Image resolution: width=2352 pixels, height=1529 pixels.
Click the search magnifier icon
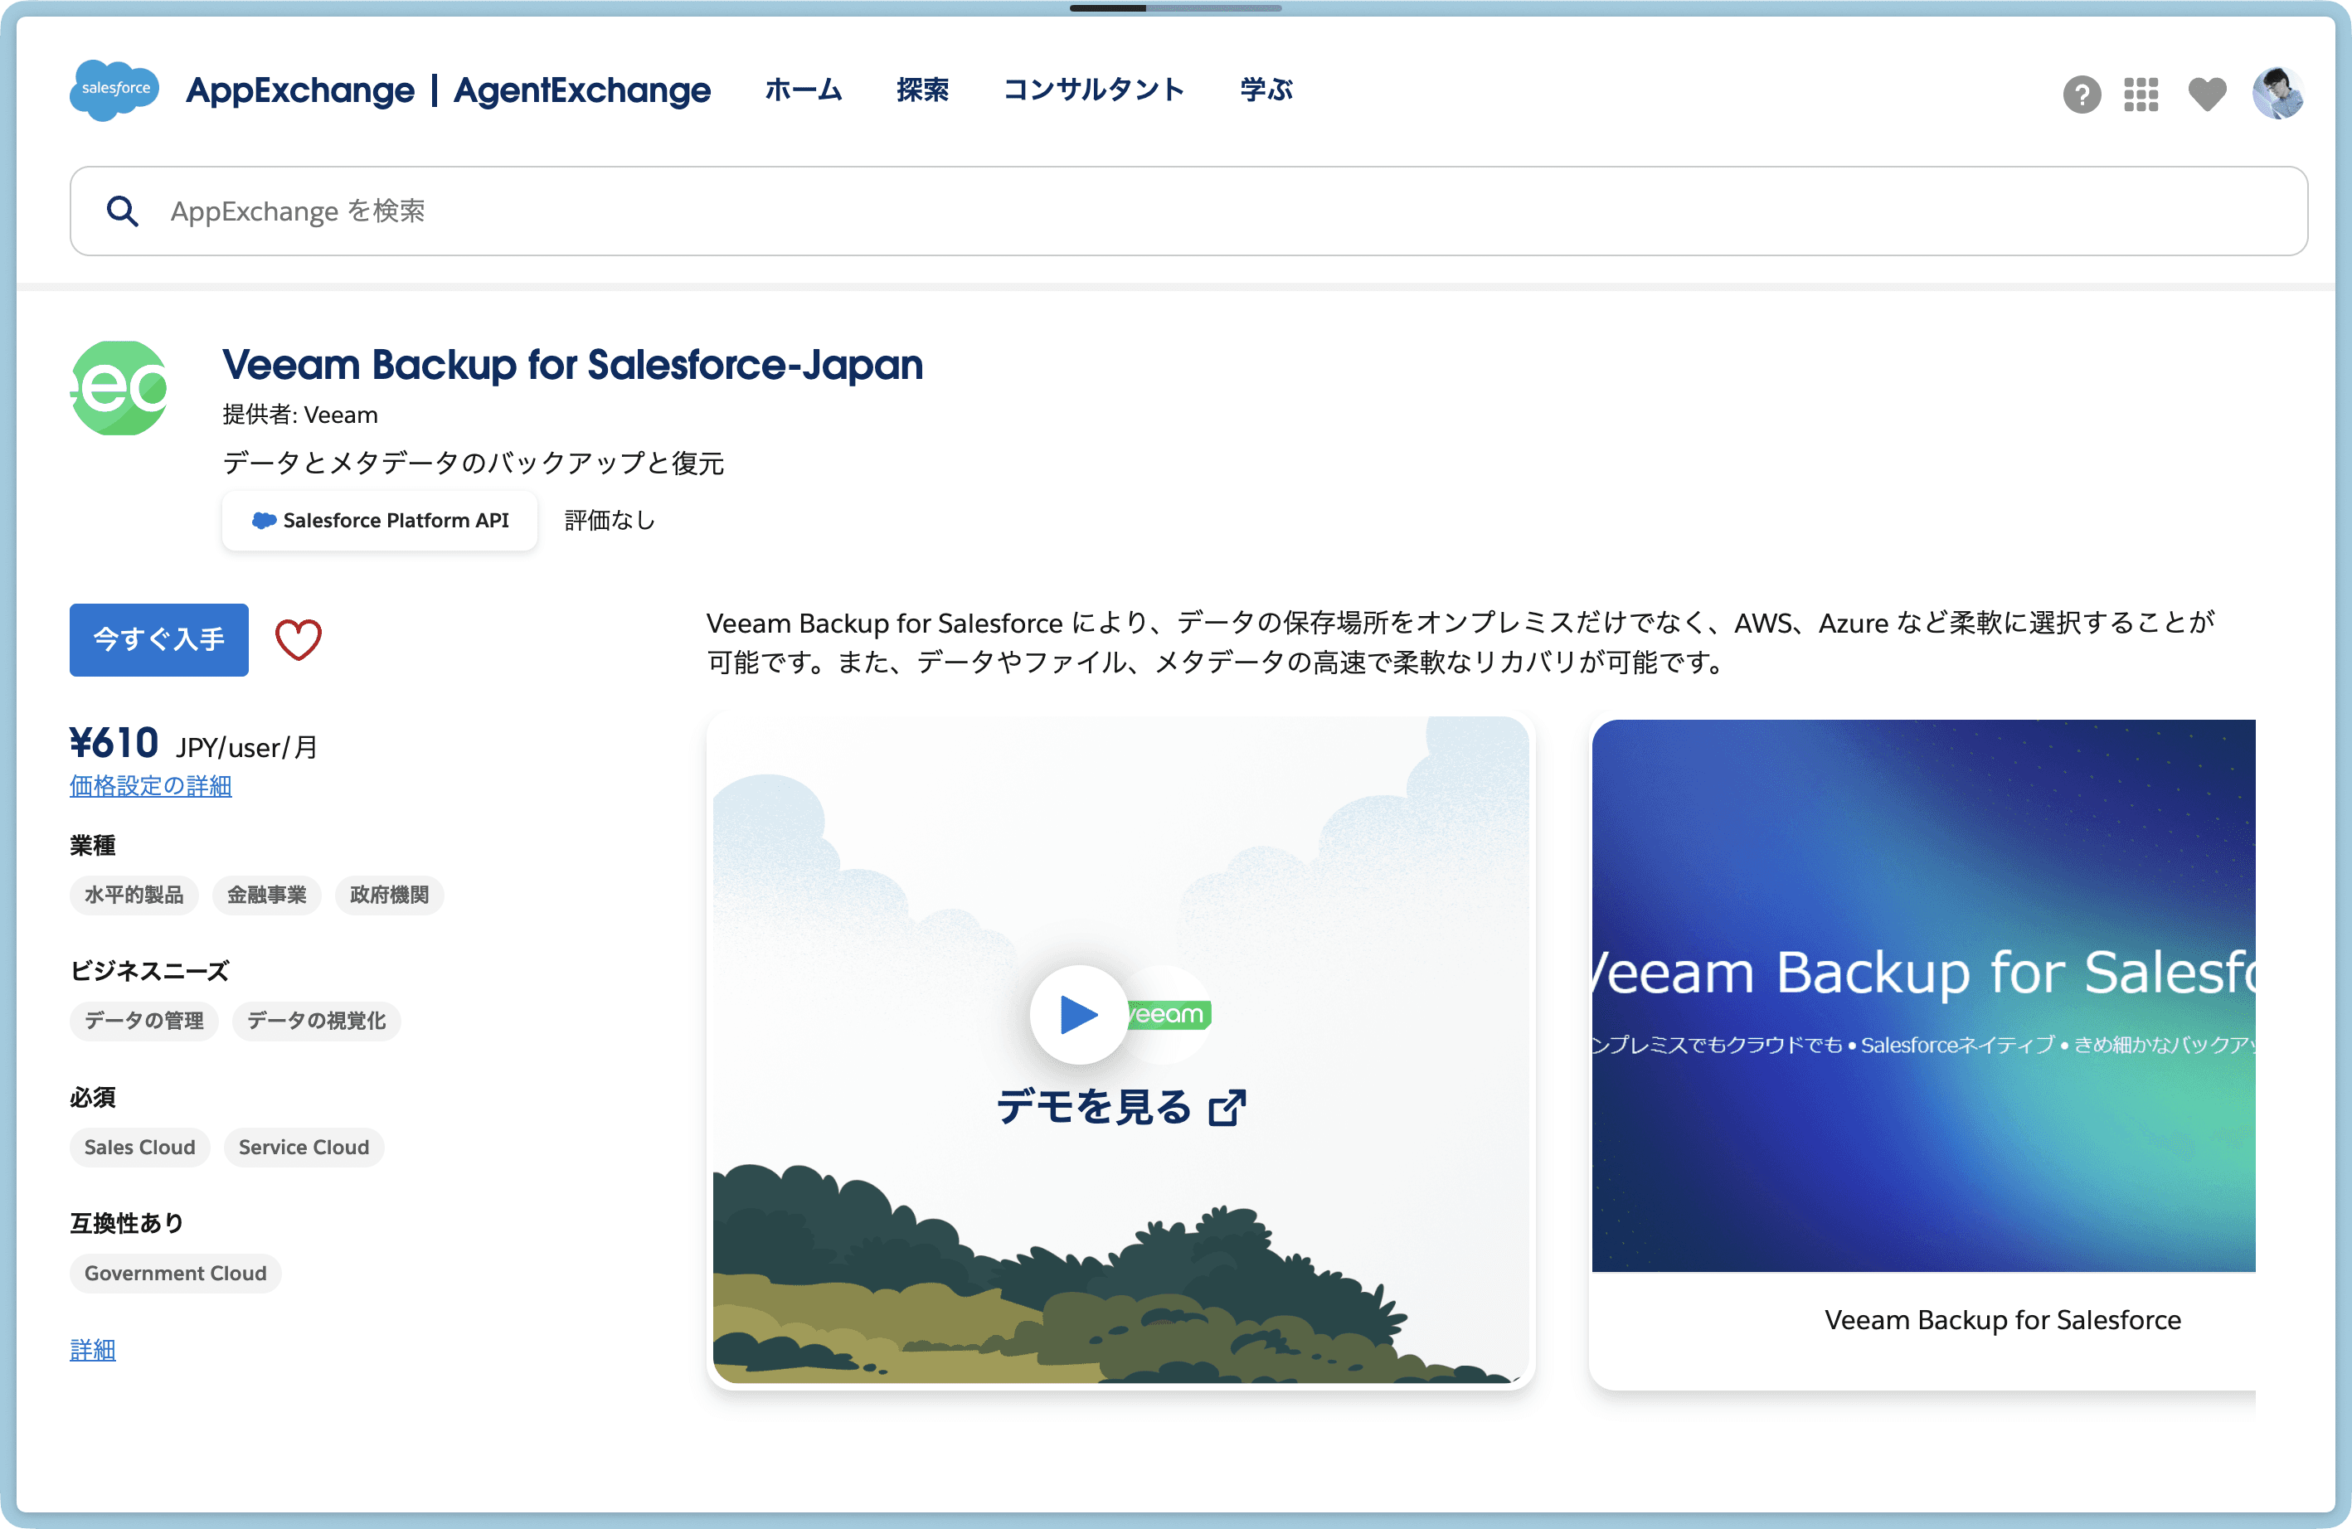point(123,211)
